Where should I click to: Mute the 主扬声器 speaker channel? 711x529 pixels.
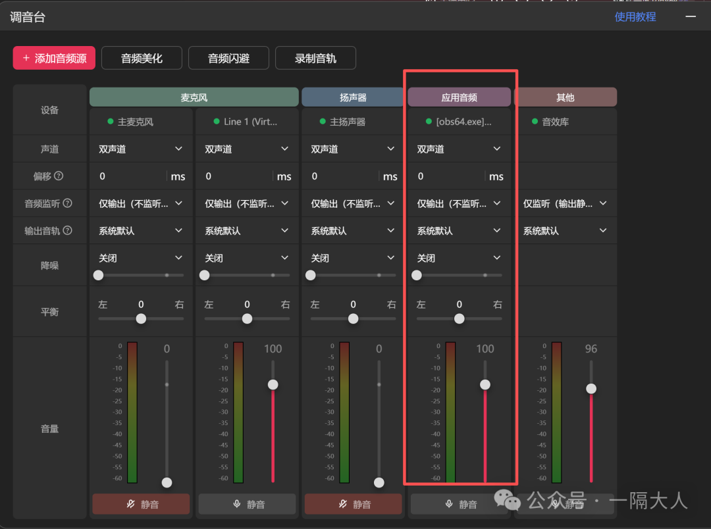pyautogui.click(x=353, y=504)
